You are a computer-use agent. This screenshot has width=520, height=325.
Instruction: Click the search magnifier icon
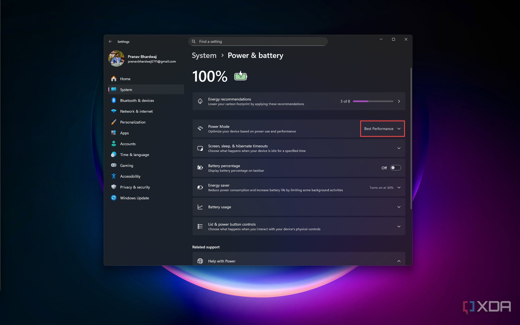pos(194,41)
